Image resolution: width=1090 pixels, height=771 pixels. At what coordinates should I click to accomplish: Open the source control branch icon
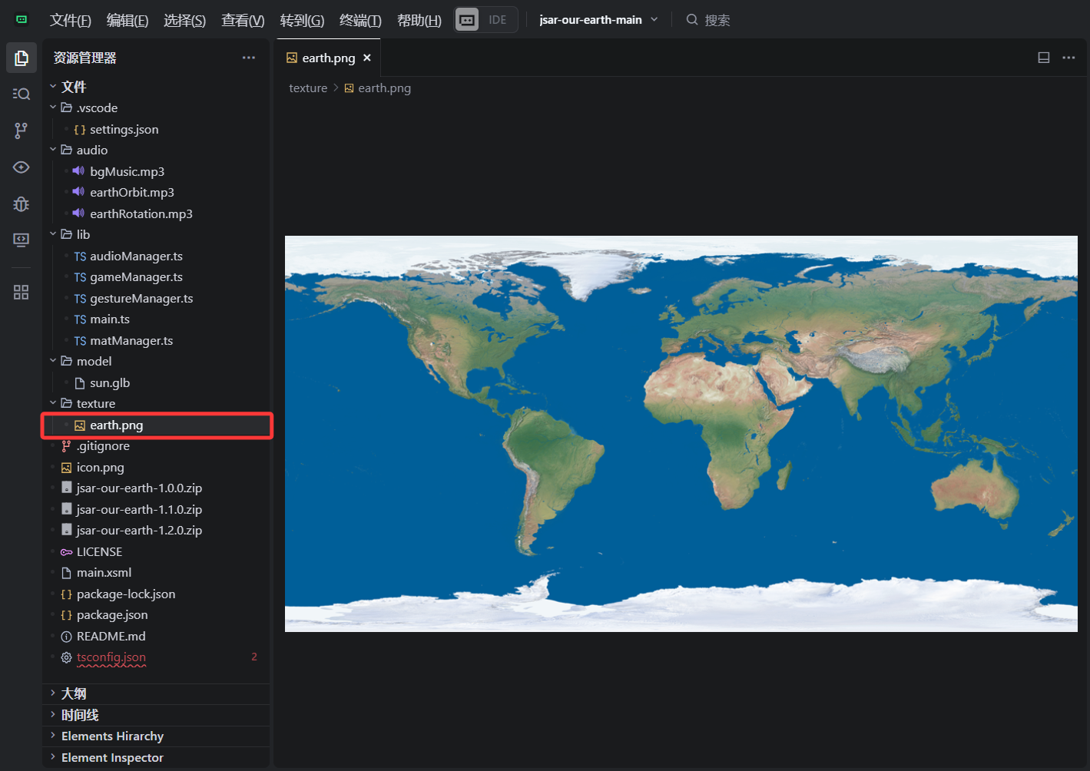pos(22,131)
